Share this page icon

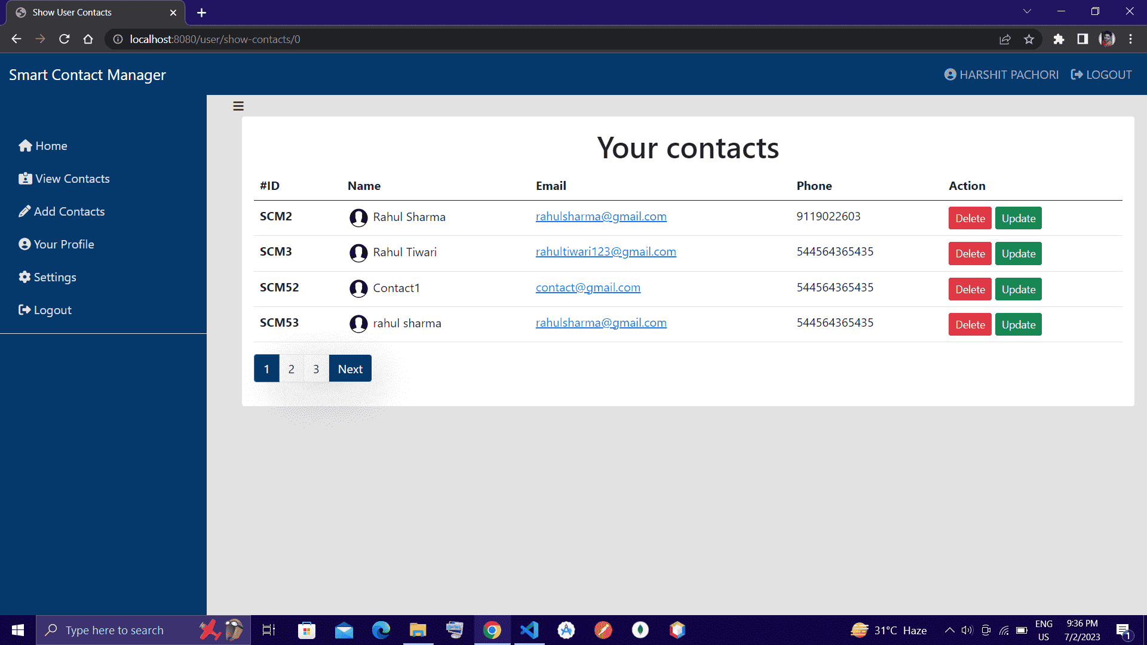tap(1005, 39)
